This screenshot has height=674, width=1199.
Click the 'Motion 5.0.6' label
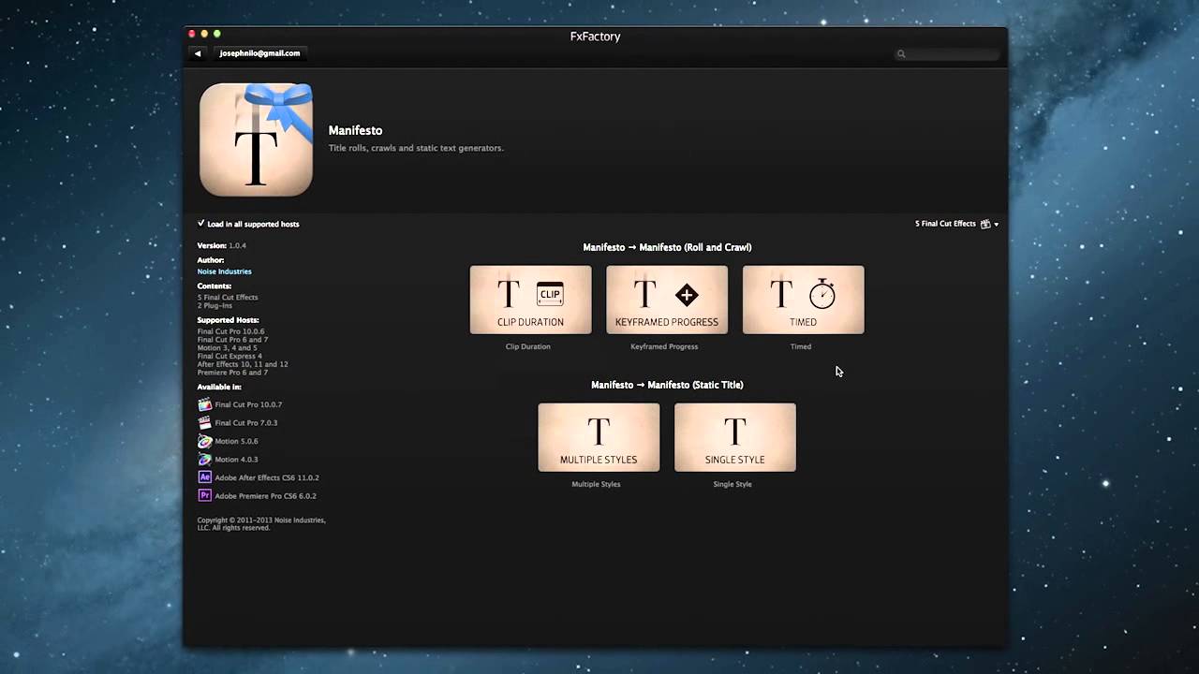point(236,441)
